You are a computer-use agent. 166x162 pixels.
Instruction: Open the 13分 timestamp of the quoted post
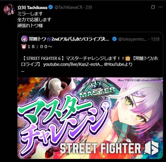(x=155, y=39)
